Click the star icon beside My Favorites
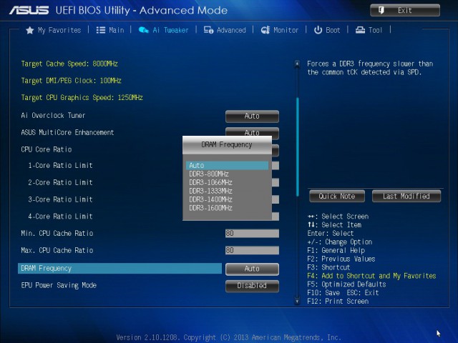458x343 pixels. coord(29,30)
